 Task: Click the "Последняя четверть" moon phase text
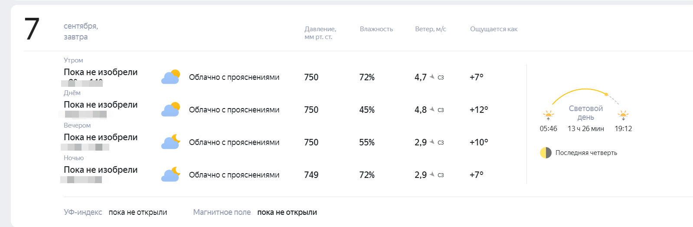(586, 153)
